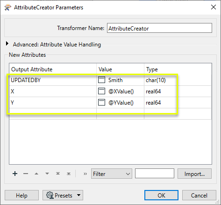Screen dimensions: 221x205
Task: Move row to top icon
Action: 58,174
